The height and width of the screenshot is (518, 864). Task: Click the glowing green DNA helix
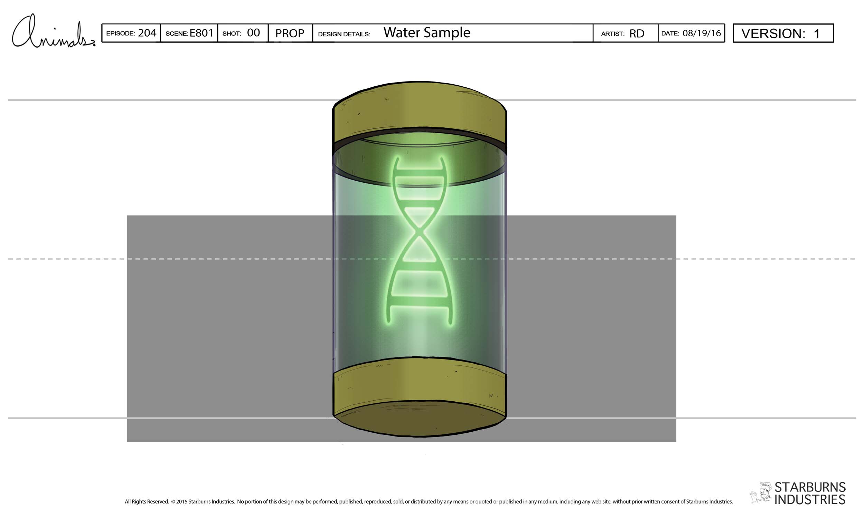click(x=420, y=240)
